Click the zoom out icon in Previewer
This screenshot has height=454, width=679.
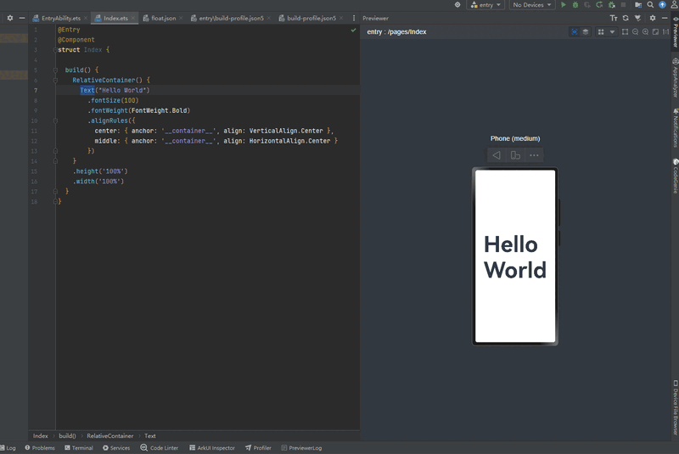coord(635,32)
